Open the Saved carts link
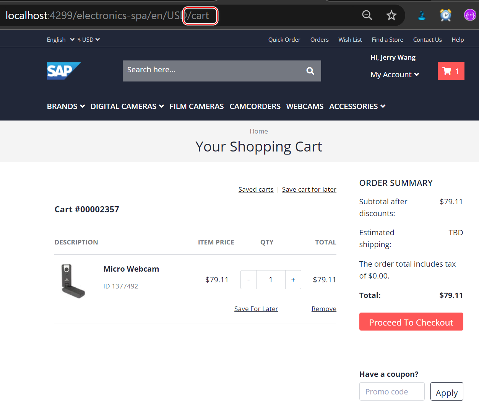This screenshot has width=479, height=404. click(x=256, y=189)
